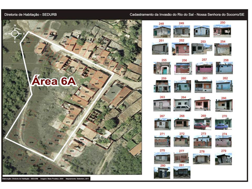Open thumbnail of pink house 250
The image size is (252, 189).
point(222,31)
